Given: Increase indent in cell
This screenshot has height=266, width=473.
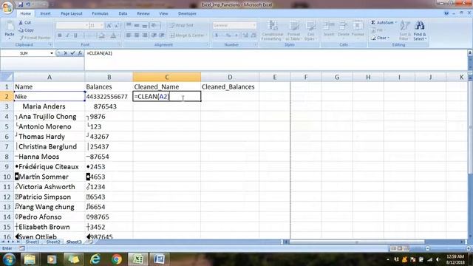Looking at the screenshot, I should 162,35.
